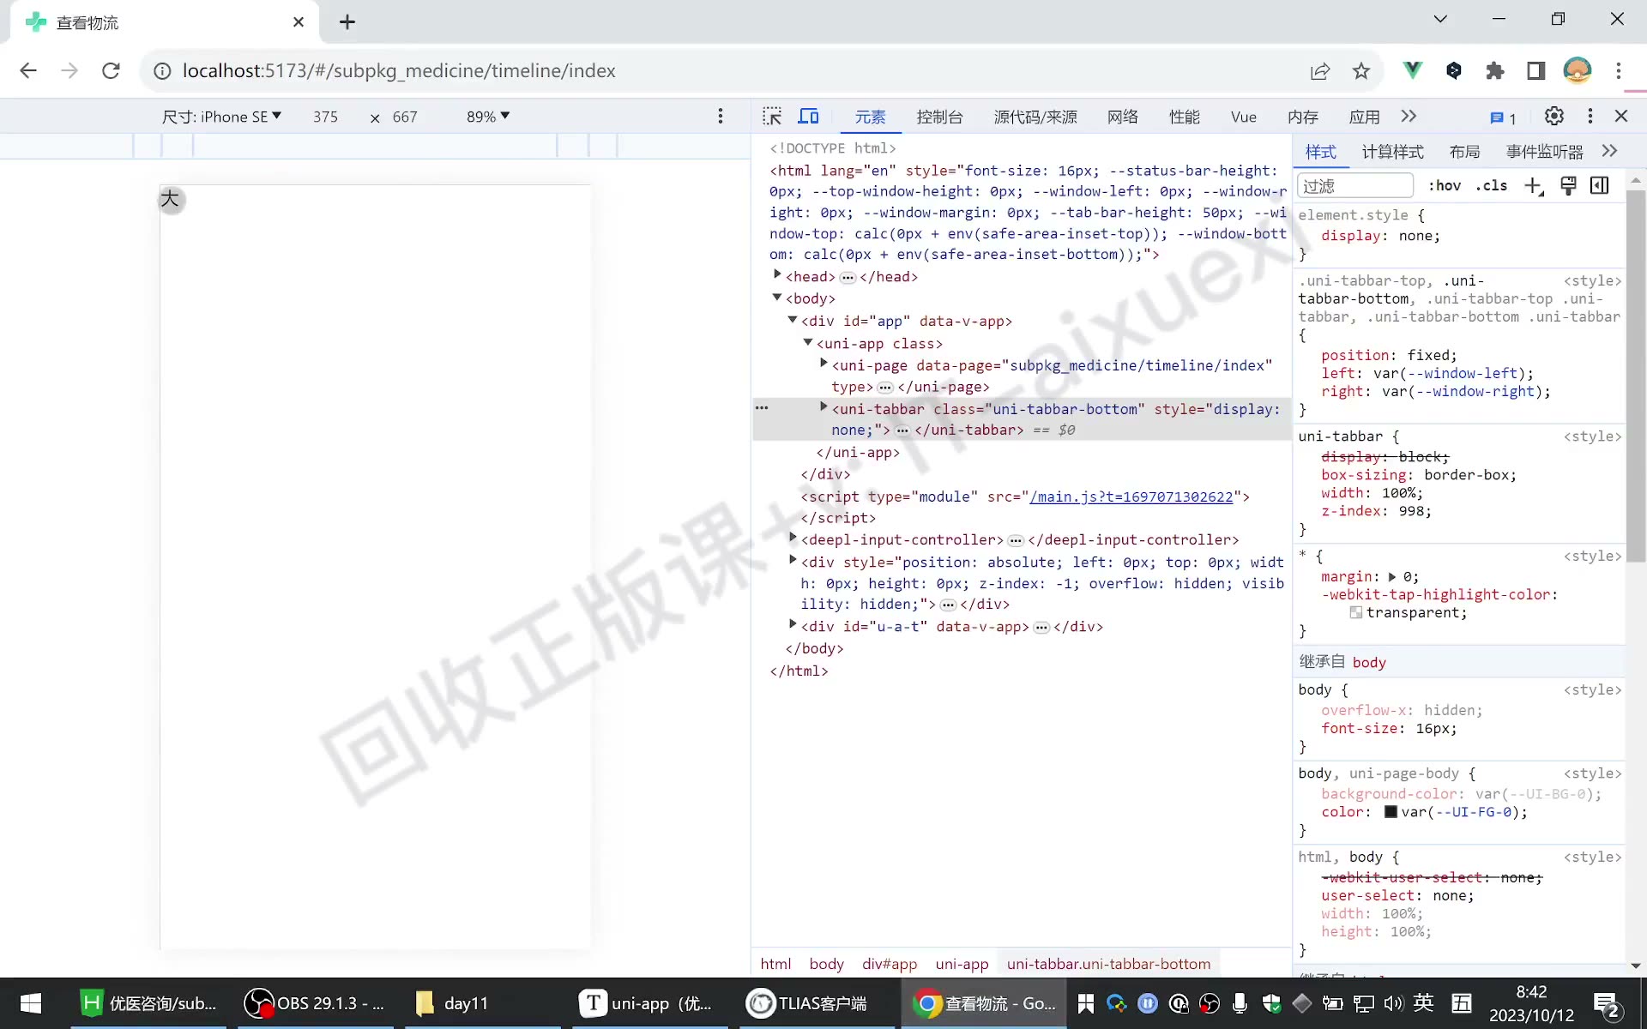Collapse the body element node

[777, 298]
